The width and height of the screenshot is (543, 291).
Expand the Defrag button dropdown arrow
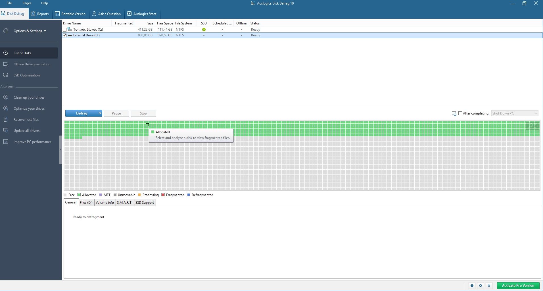click(x=100, y=113)
